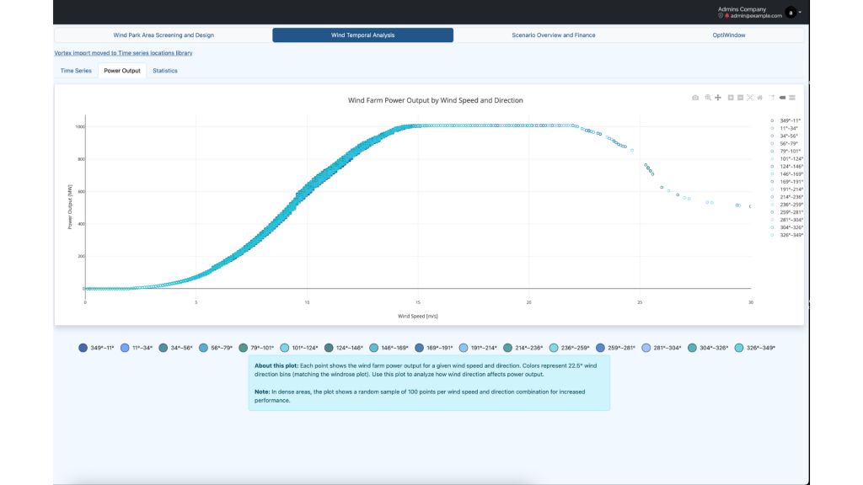Click the 259°–281° color swatch below plot
The width and height of the screenshot is (863, 485).
pos(600,348)
